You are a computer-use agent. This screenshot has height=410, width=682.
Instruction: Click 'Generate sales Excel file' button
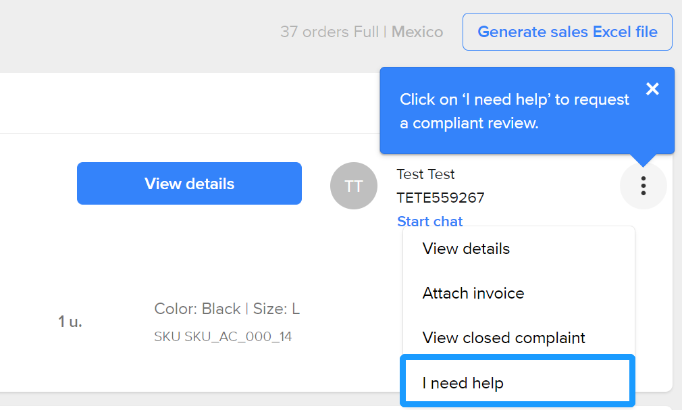pyautogui.click(x=567, y=32)
